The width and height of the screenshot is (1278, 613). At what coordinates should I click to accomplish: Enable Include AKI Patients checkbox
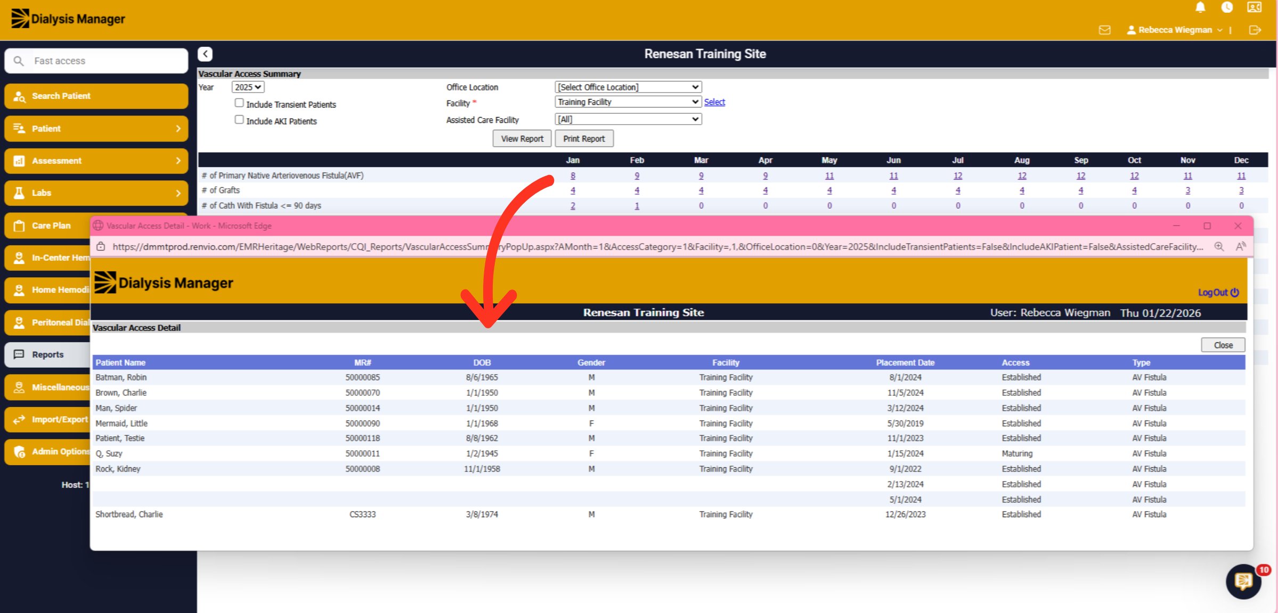click(239, 120)
